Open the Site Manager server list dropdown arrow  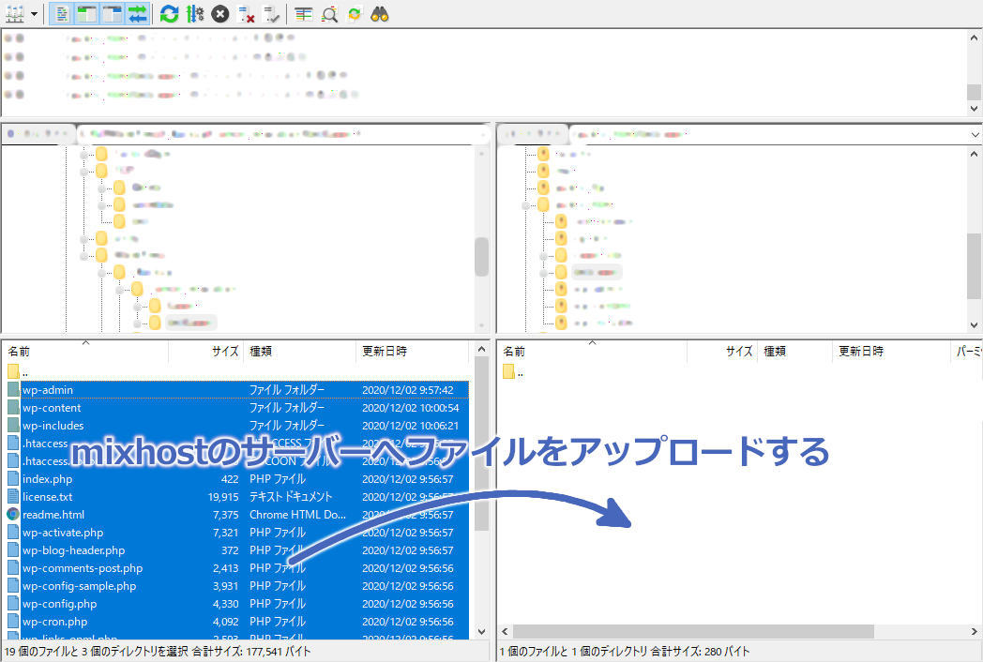34,14
